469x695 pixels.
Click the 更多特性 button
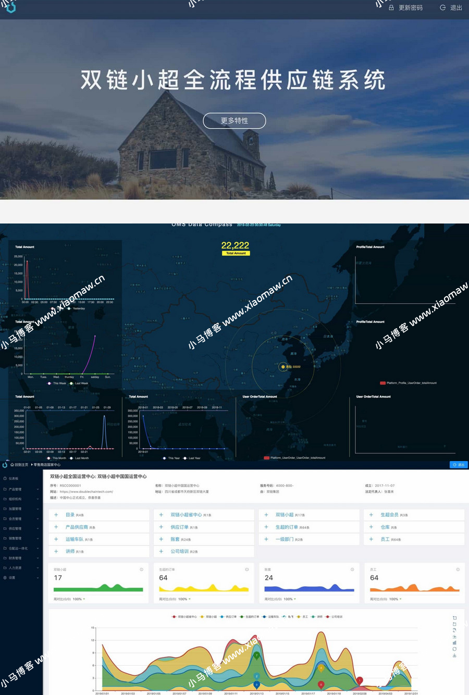(234, 120)
